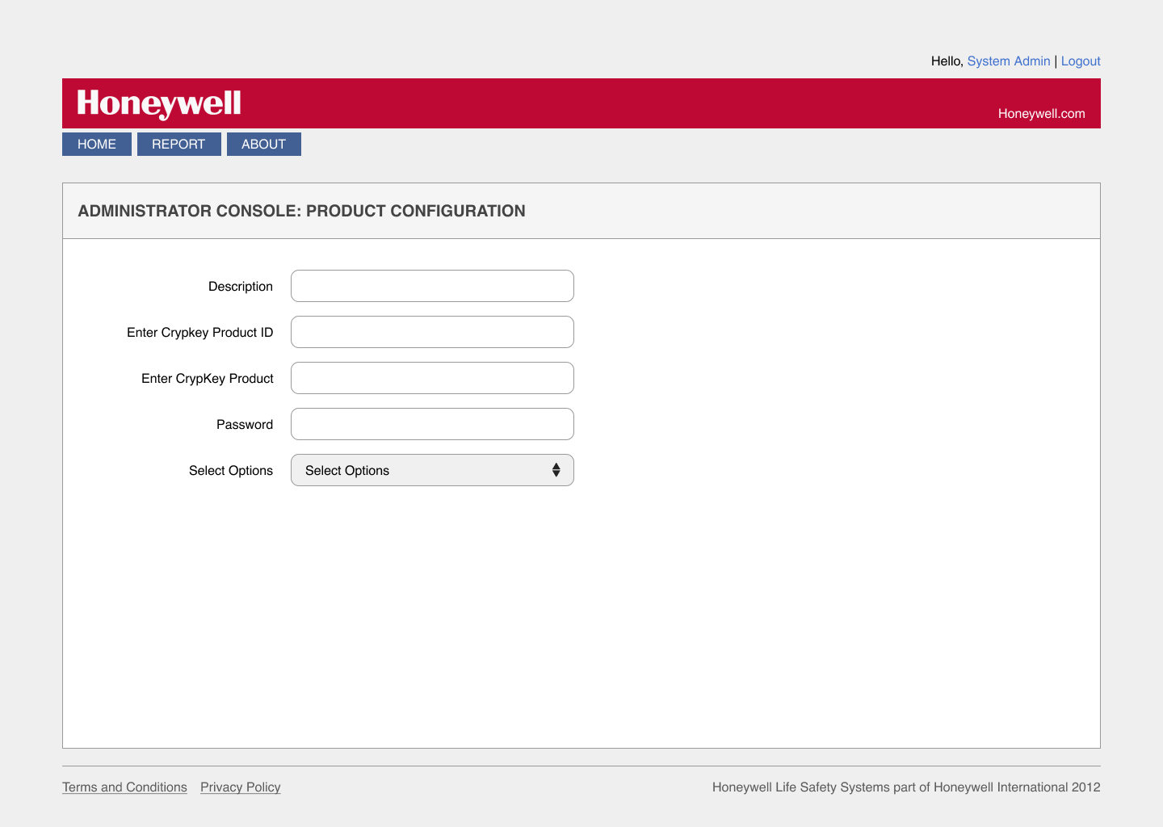Expand the options list for product configuration
This screenshot has width=1163, height=827.
[432, 469]
